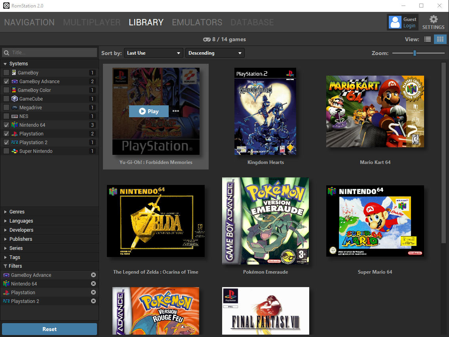Click the Reset filters button

pos(49,329)
